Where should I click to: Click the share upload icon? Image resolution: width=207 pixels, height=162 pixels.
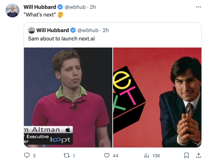click(198, 156)
